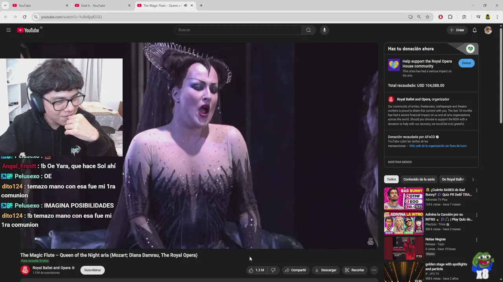Screen dimensions: 503x282
Task: Open the Bad Bunny quiz video thumbnail
Action: point(404,199)
